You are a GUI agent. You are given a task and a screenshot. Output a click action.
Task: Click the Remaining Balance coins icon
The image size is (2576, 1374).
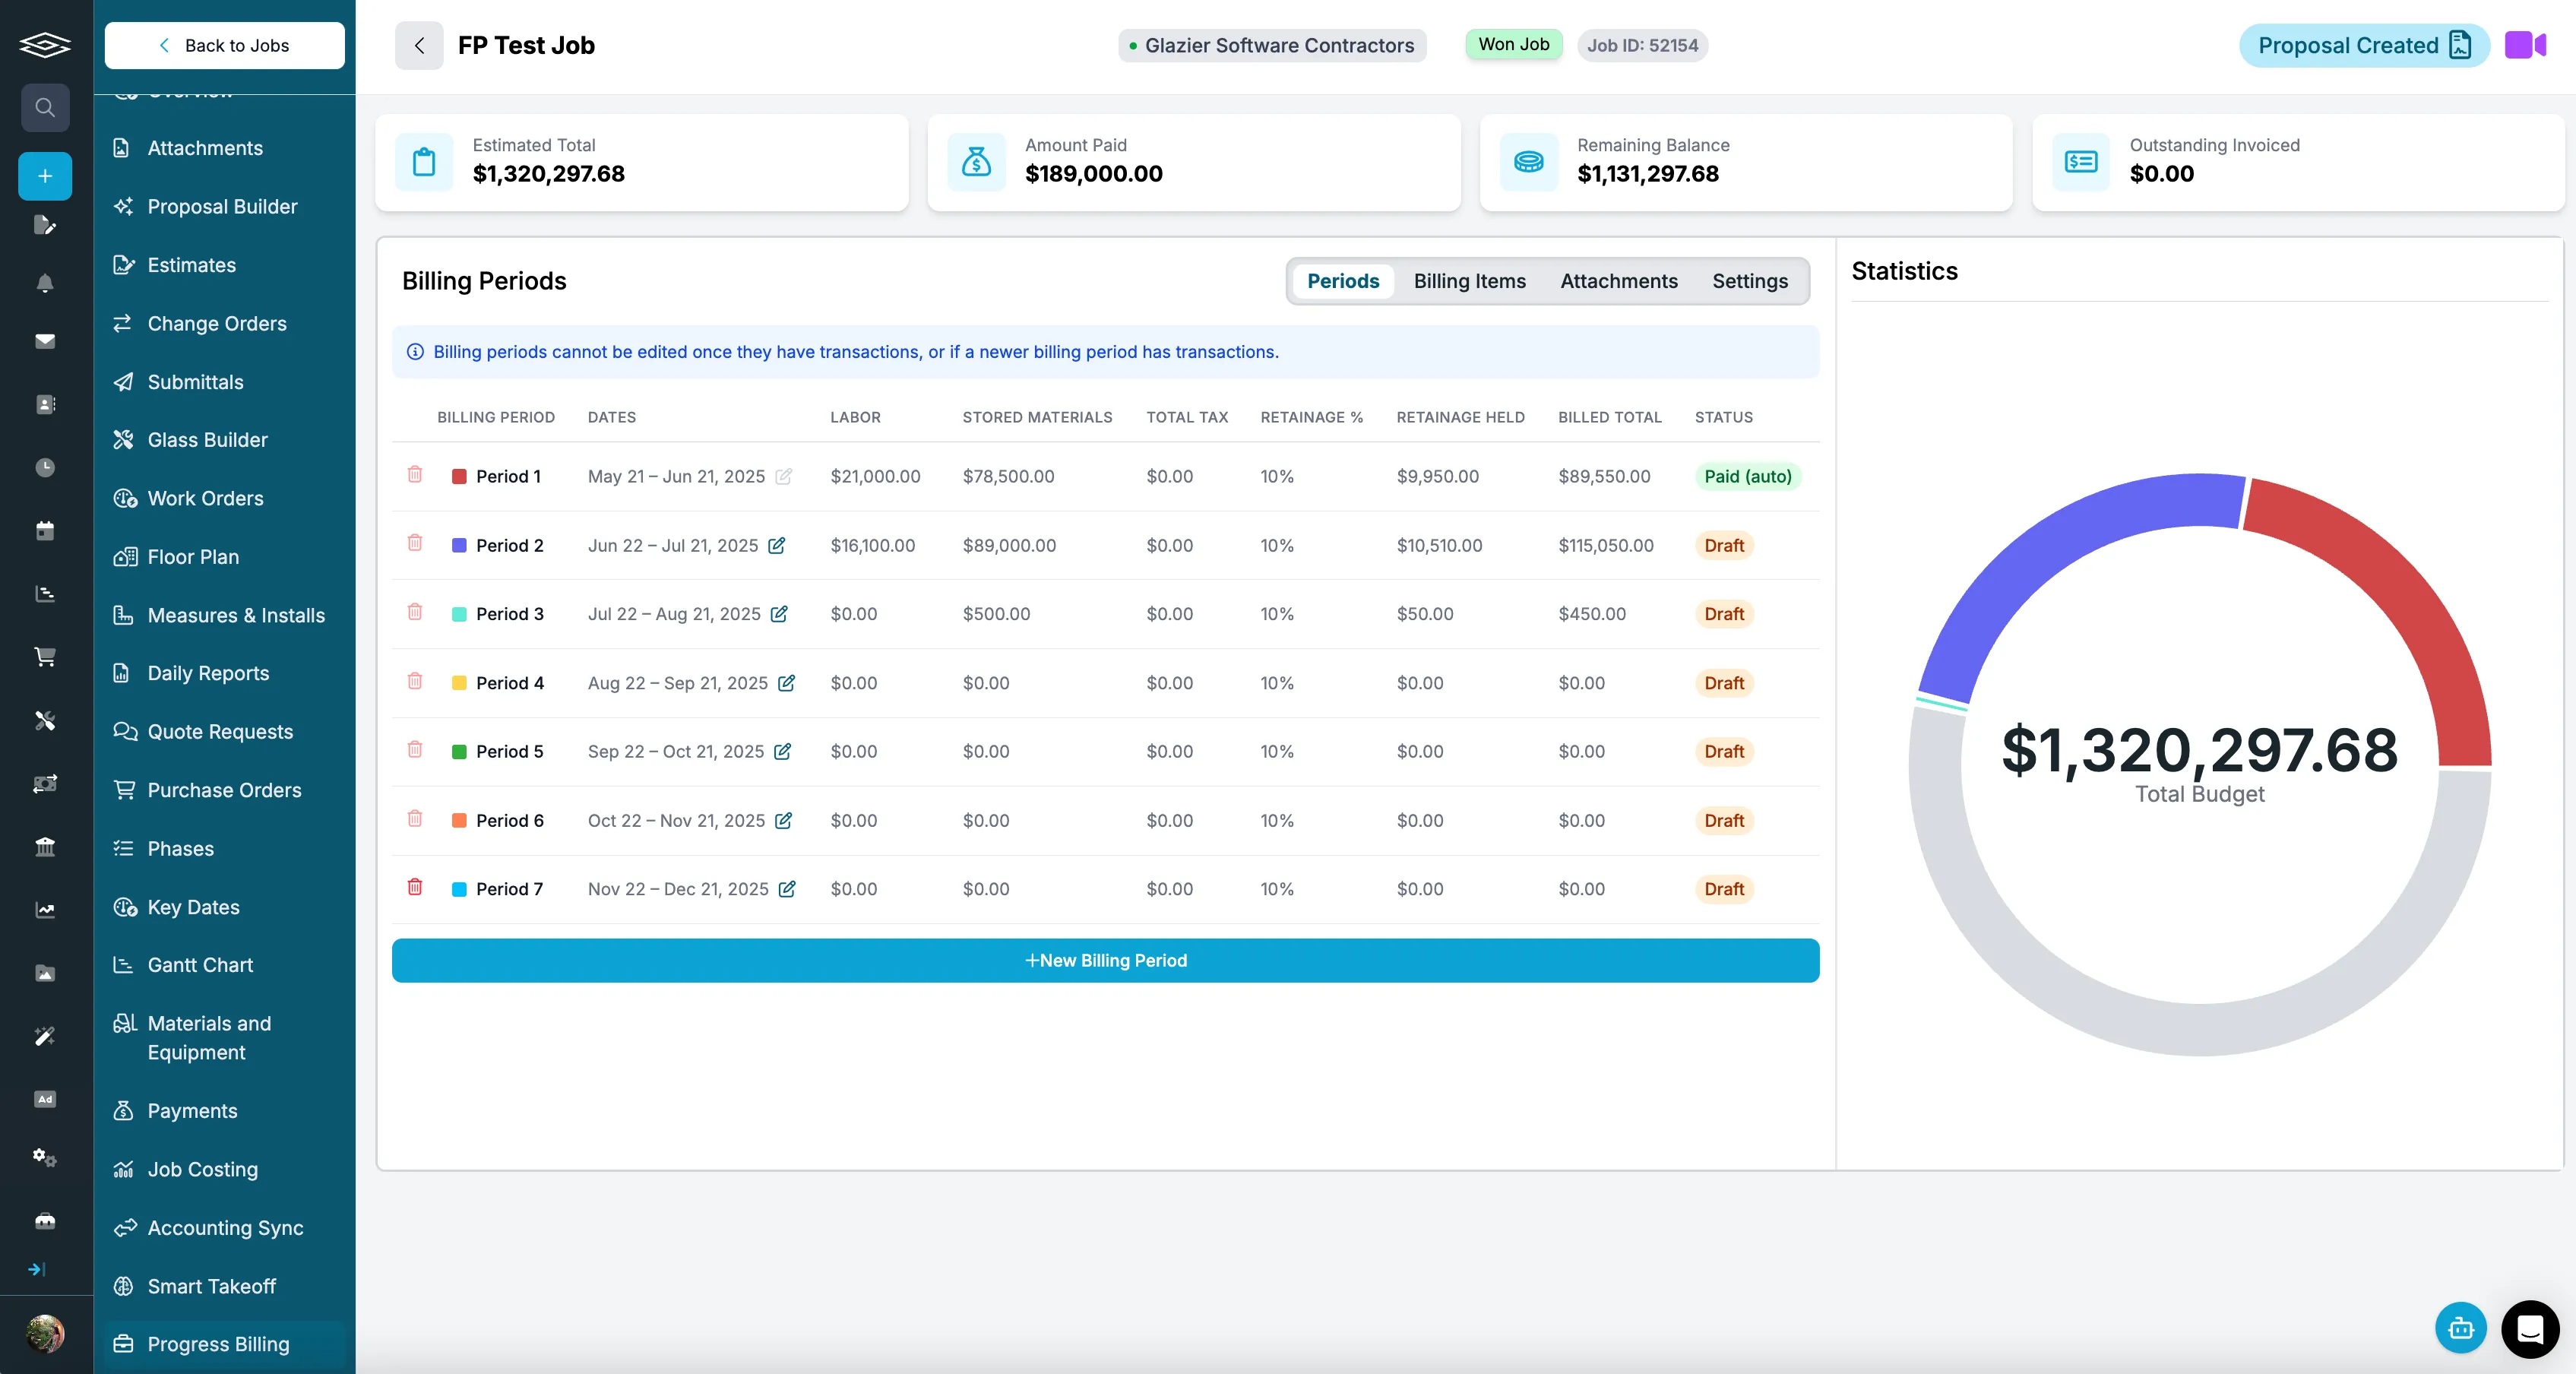click(x=1528, y=162)
